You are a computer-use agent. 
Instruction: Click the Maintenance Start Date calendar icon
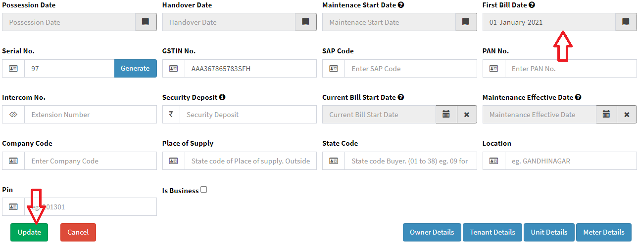(466, 22)
